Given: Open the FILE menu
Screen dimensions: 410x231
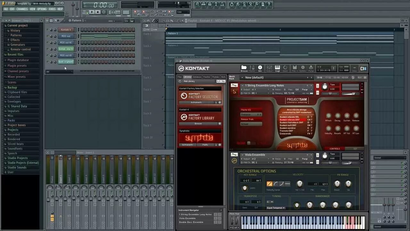Looking at the screenshot, I should (6, 9).
